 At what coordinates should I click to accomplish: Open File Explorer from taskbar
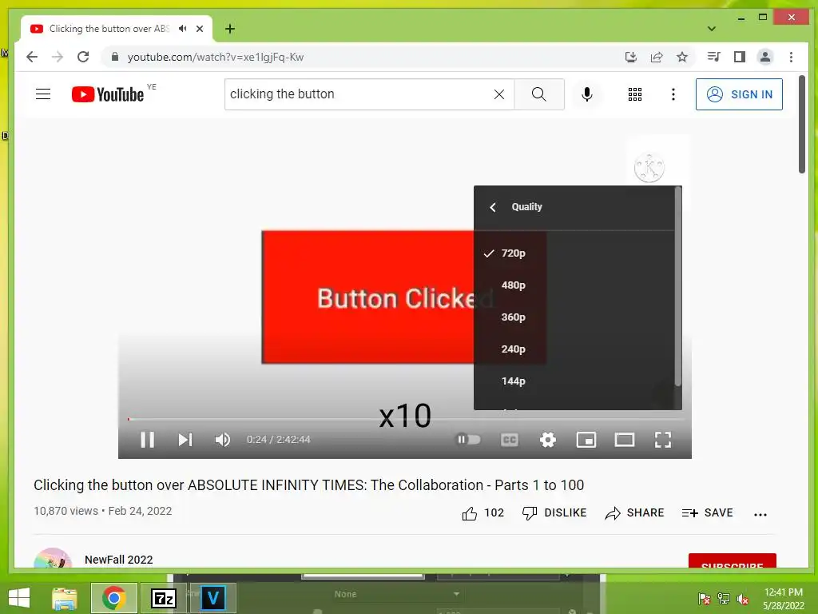[64, 598]
